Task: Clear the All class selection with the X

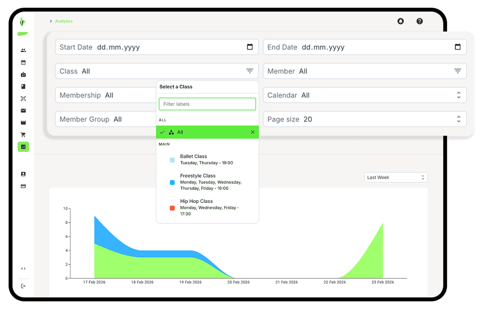Action: tap(252, 132)
